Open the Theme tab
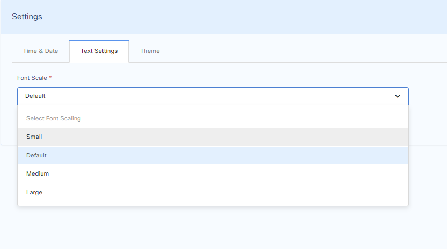 tap(150, 51)
